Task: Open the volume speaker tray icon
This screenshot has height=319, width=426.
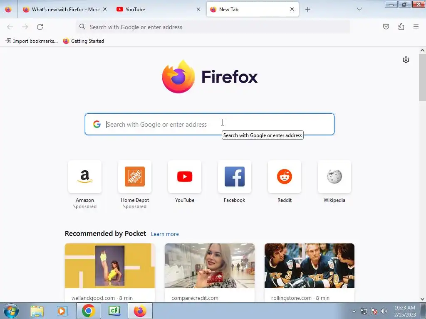Action: tap(384, 311)
